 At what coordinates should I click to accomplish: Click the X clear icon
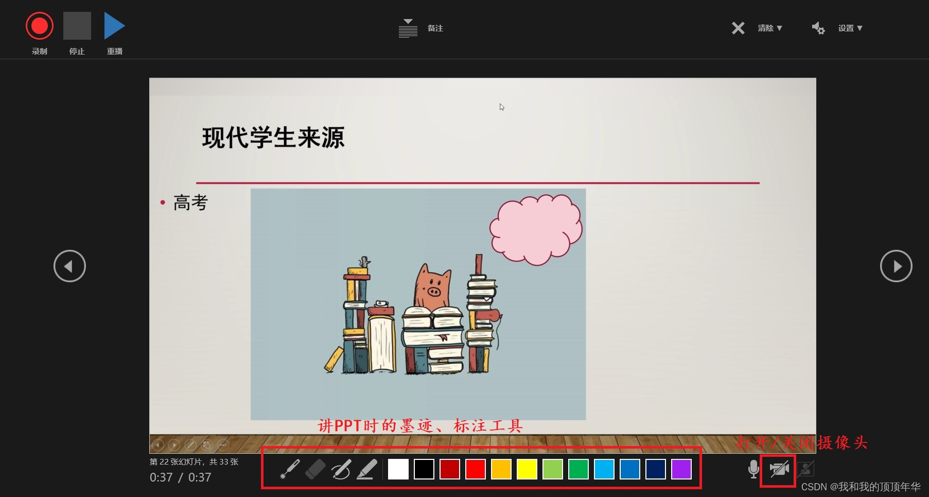[x=738, y=28]
